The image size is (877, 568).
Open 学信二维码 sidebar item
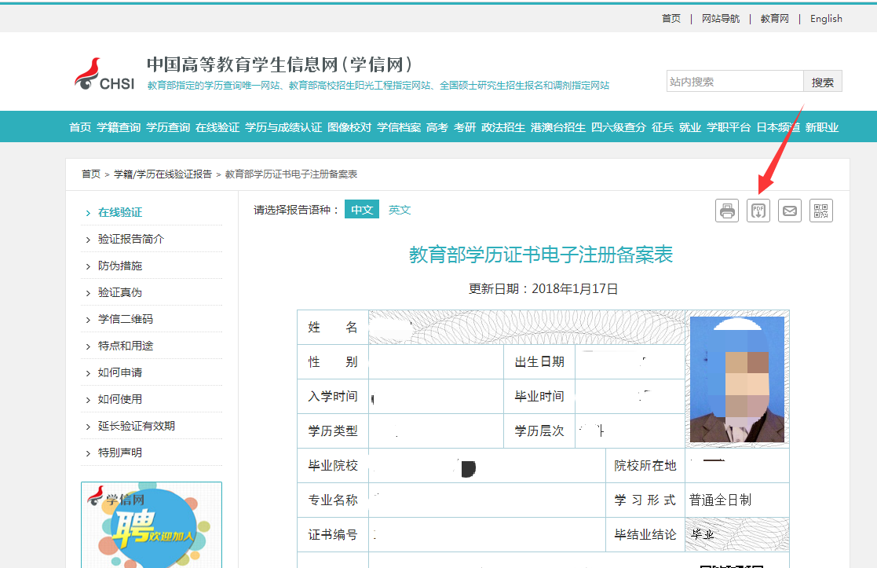pos(126,319)
